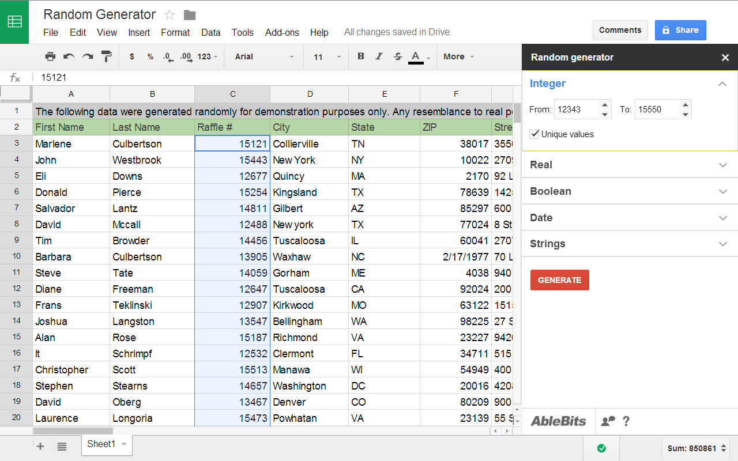Apply percent format to the selection
Screen dimensions: 738x461
[149, 56]
